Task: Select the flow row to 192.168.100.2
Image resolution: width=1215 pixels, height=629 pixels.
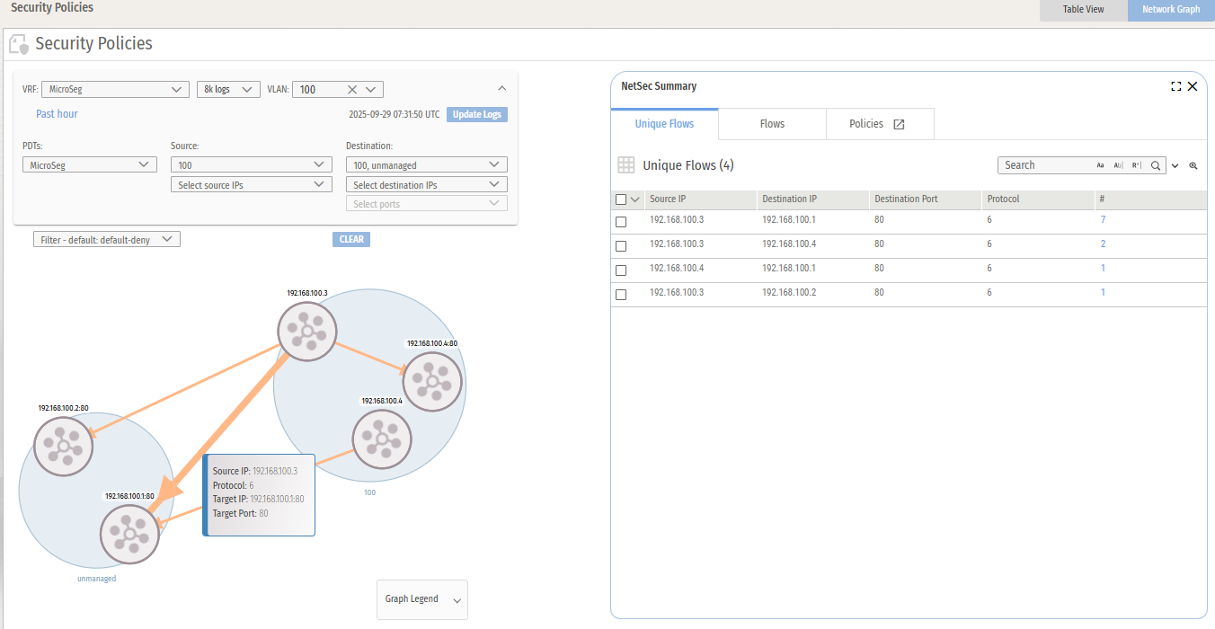Action: [x=621, y=294]
